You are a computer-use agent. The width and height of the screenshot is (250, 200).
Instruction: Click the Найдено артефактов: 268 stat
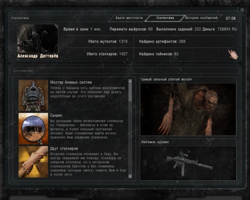coord(162,41)
